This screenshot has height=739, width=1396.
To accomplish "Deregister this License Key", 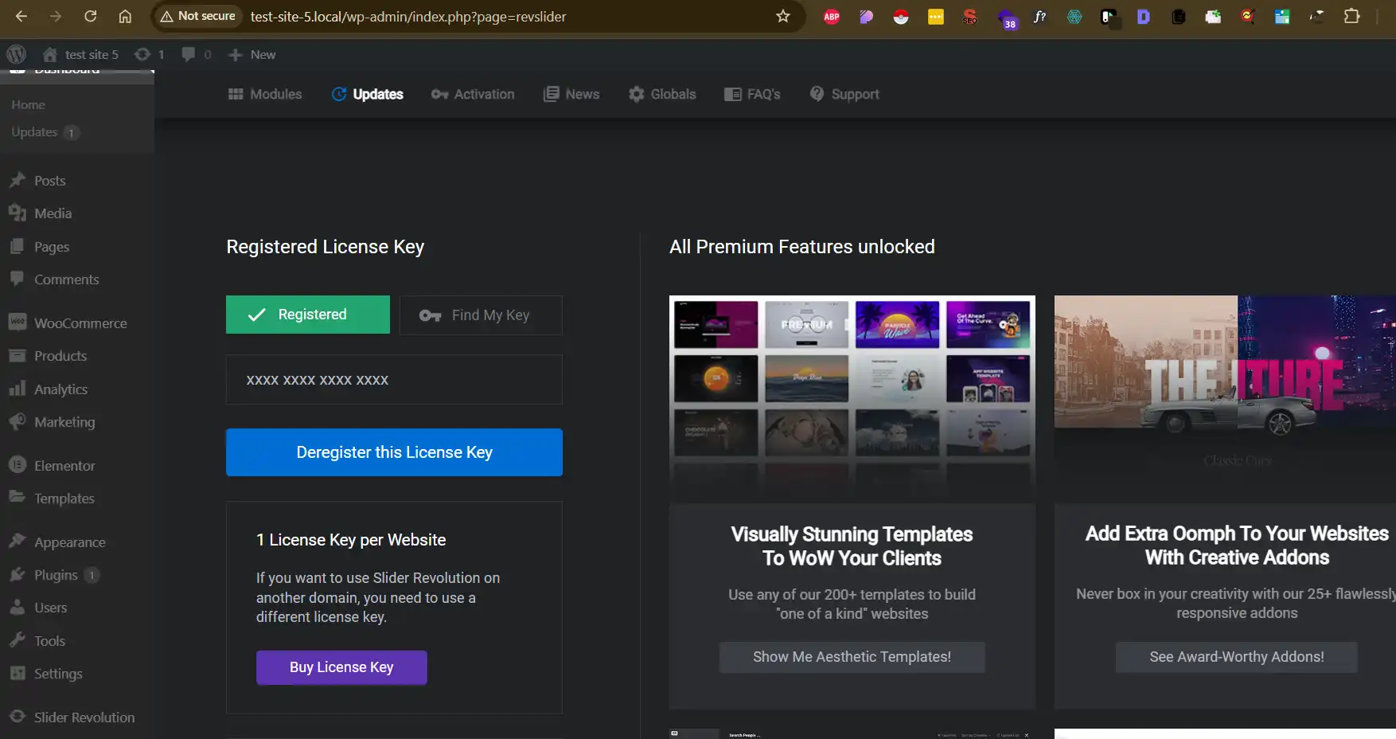I will point(394,452).
